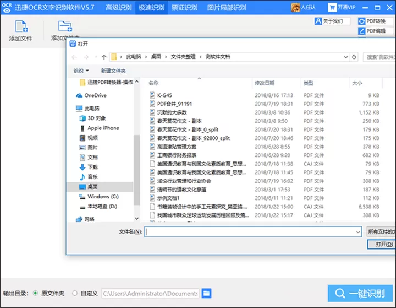Open the PDF编辑 tool
The height and width of the screenshot is (308, 396).
coord(376,31)
